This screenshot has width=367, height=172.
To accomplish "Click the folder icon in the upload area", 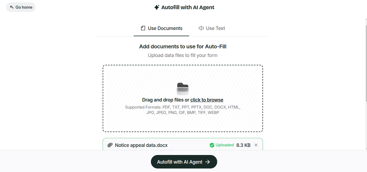I will (183, 88).
